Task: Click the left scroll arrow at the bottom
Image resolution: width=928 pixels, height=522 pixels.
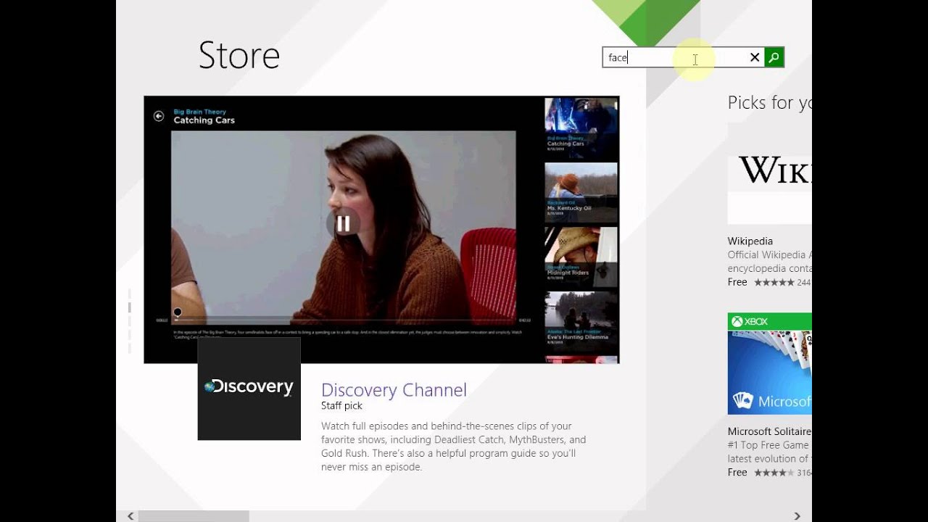Action: (x=130, y=516)
